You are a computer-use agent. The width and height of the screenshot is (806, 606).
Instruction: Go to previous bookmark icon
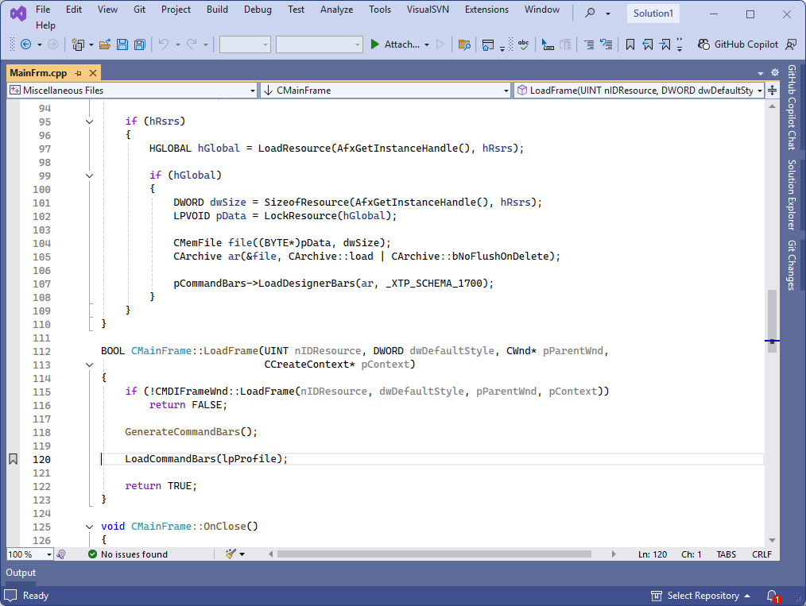pyautogui.click(x=648, y=44)
